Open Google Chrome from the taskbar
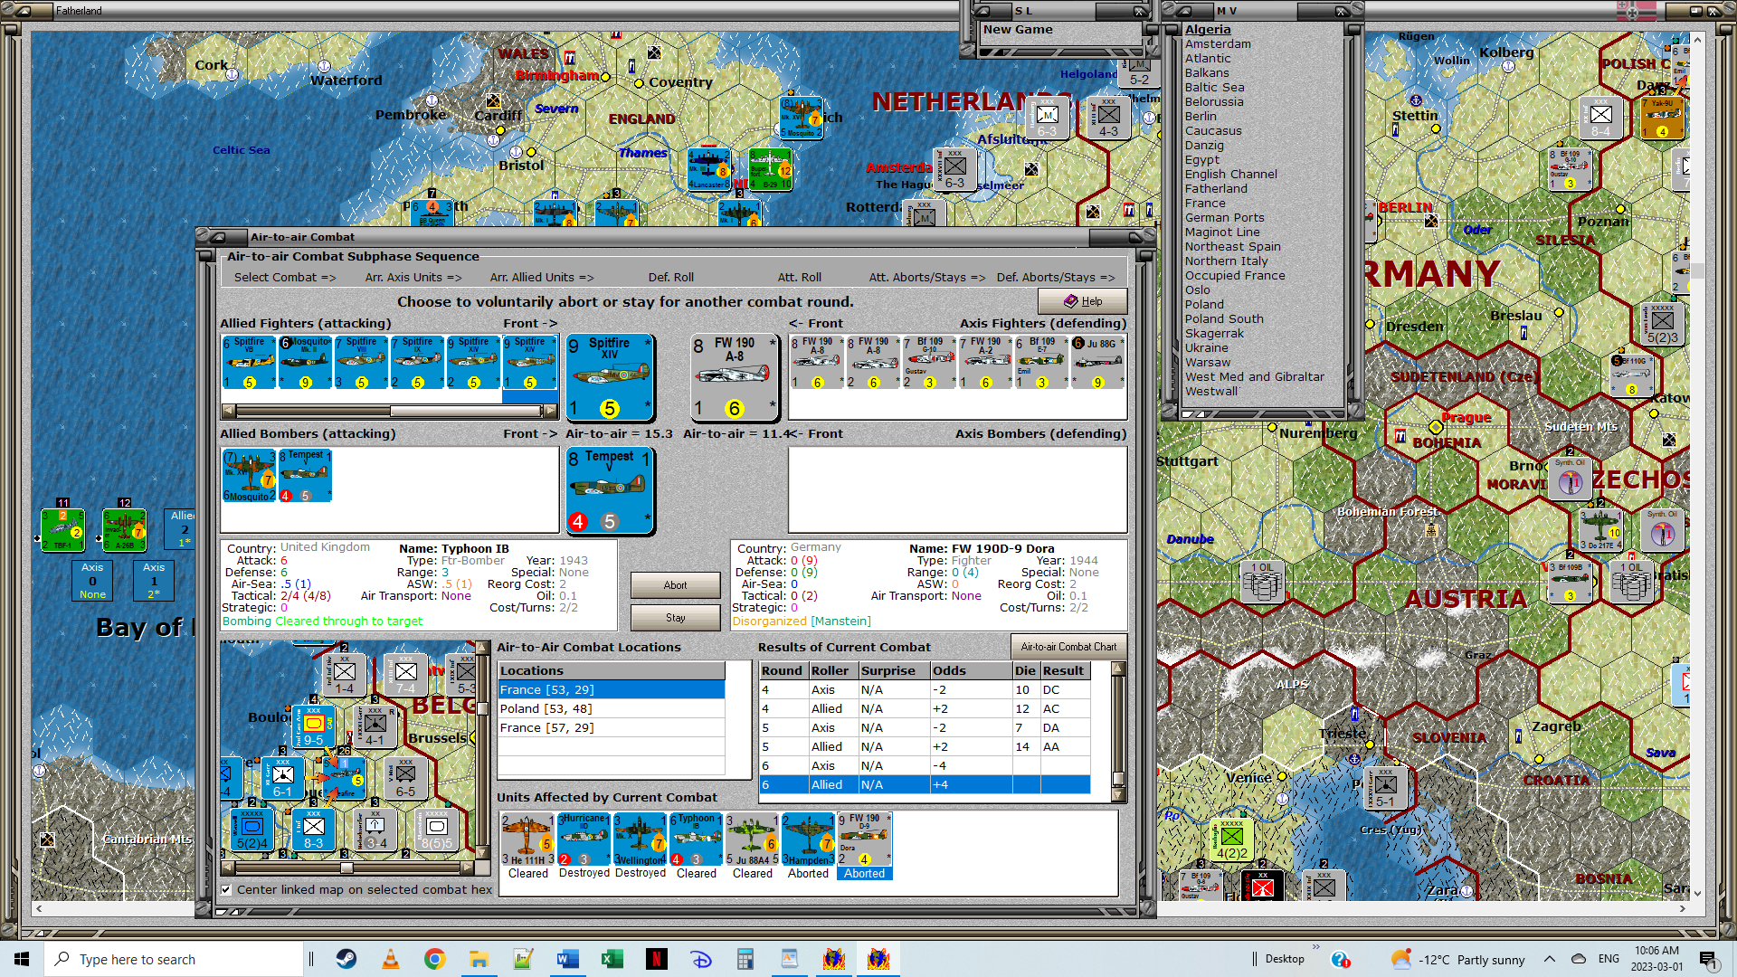Image resolution: width=1737 pixels, height=977 pixels. point(435,959)
